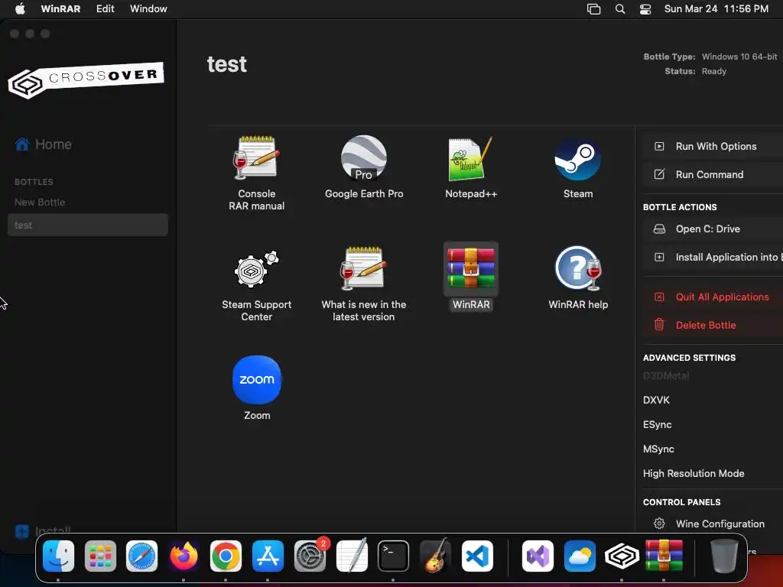Screen dimensions: 783x587
Task: Click the Stage Manager window icon in menu bar
Action: coord(593,9)
